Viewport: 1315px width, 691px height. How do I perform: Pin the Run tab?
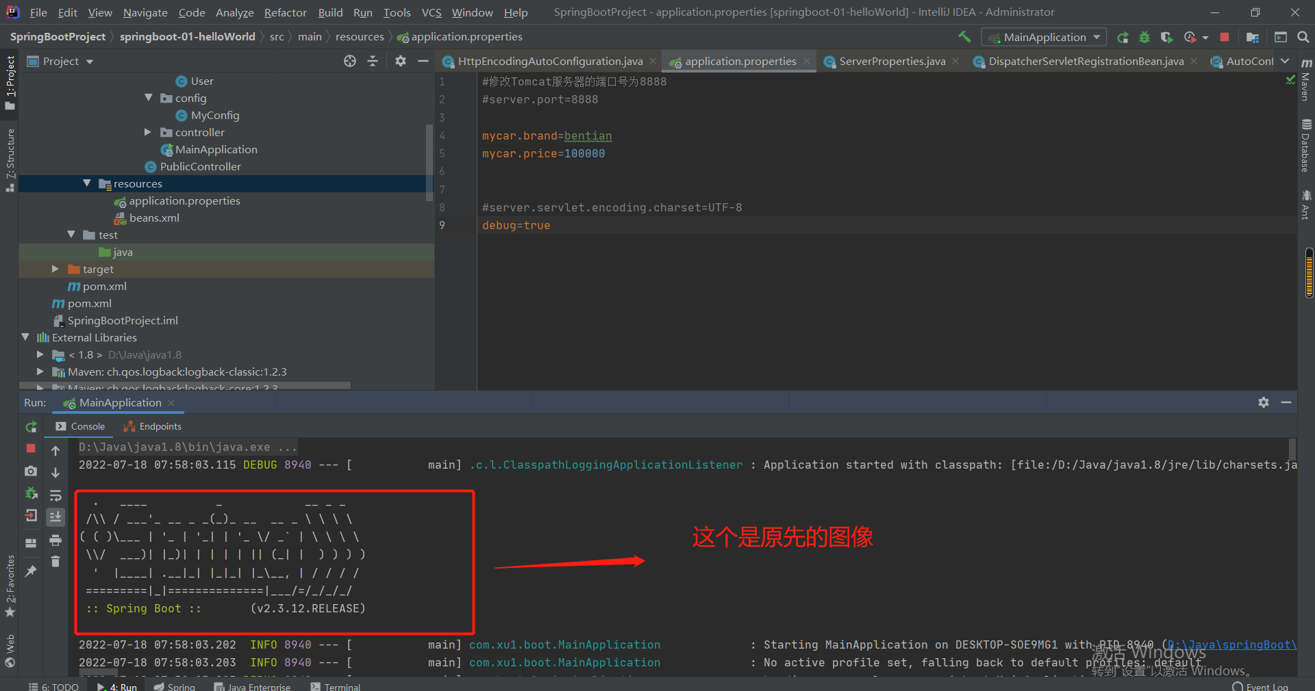click(31, 571)
